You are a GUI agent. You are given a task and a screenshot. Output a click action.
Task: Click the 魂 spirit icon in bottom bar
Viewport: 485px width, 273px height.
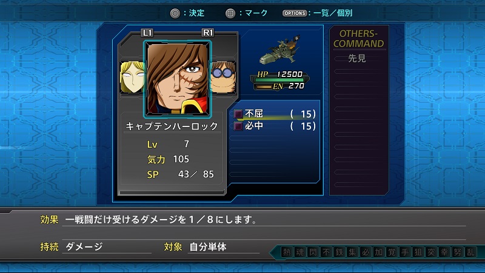point(299,252)
